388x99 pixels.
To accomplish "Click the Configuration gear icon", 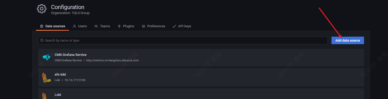I will [42, 9].
